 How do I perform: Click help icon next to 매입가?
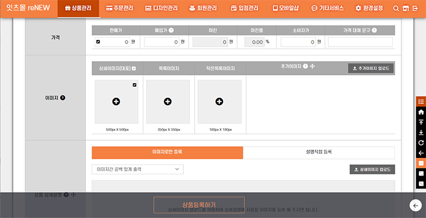171,30
